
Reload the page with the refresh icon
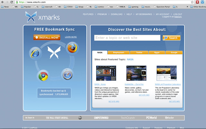click(12, 2)
